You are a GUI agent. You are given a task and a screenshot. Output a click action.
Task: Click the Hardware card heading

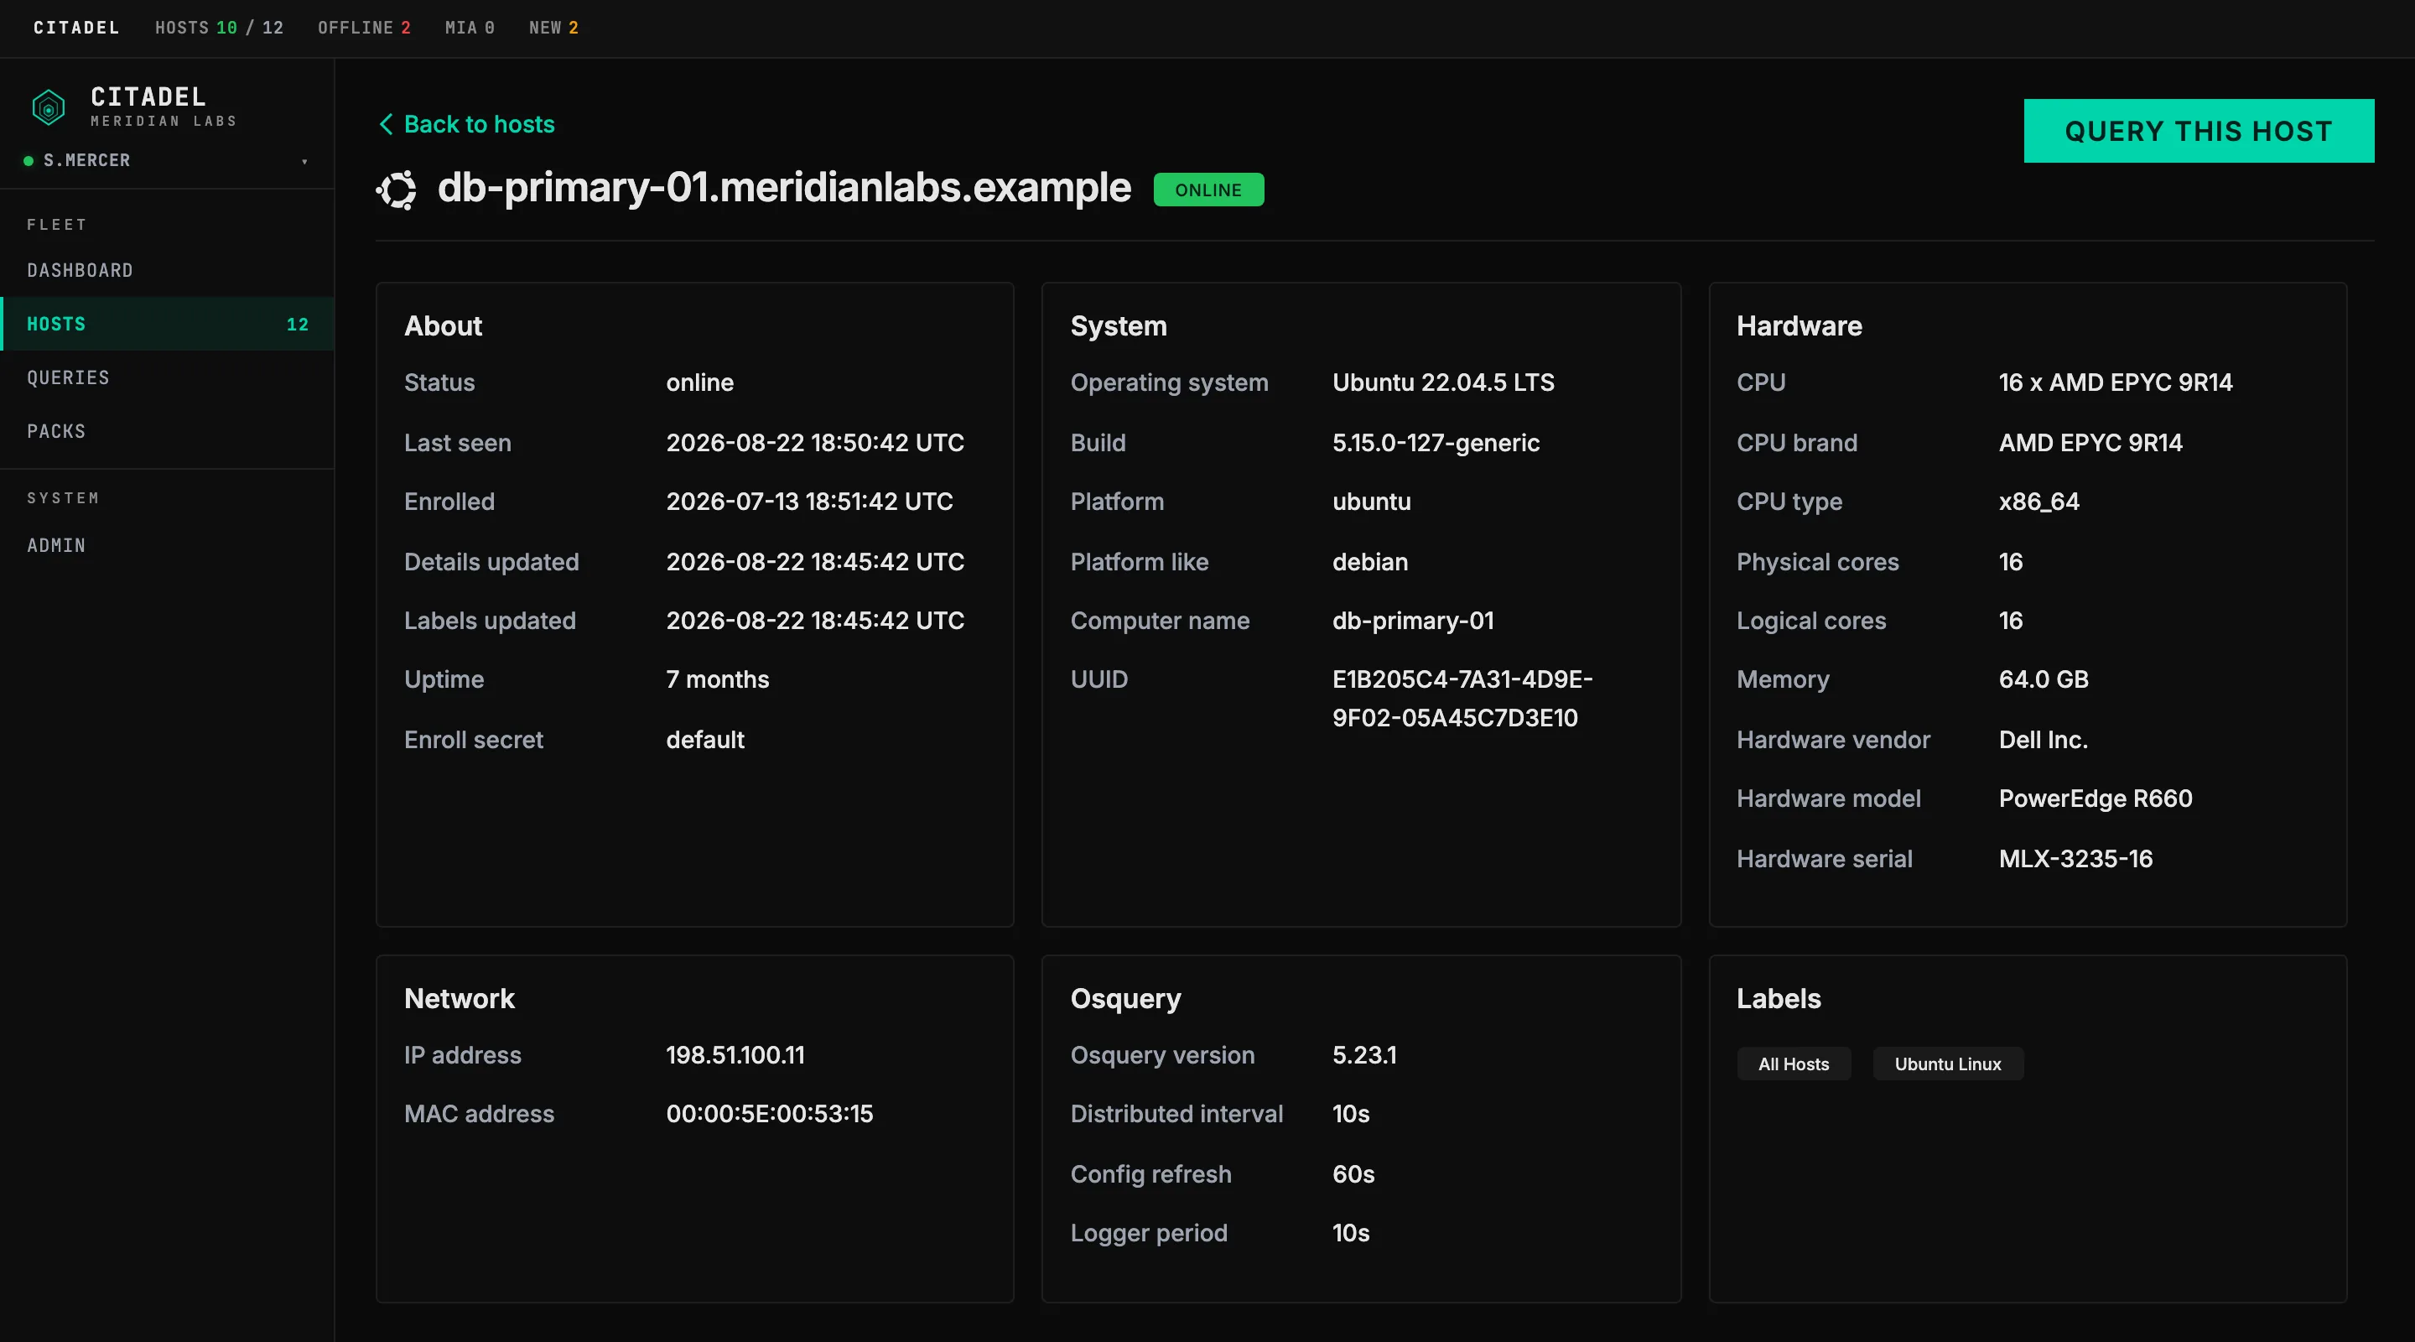tap(1799, 326)
